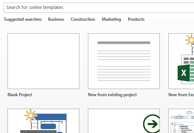
Task: Search templates for Construction
Action: pos(83,19)
